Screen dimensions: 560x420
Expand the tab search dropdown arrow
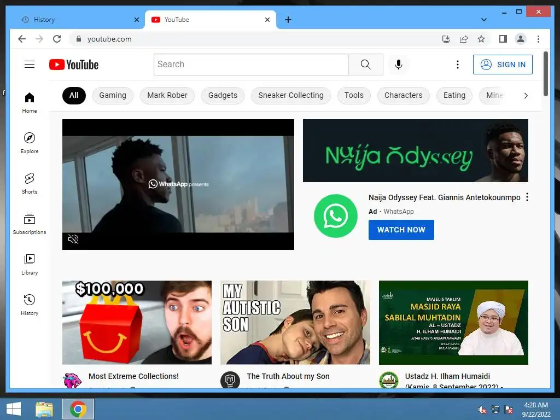(483, 20)
